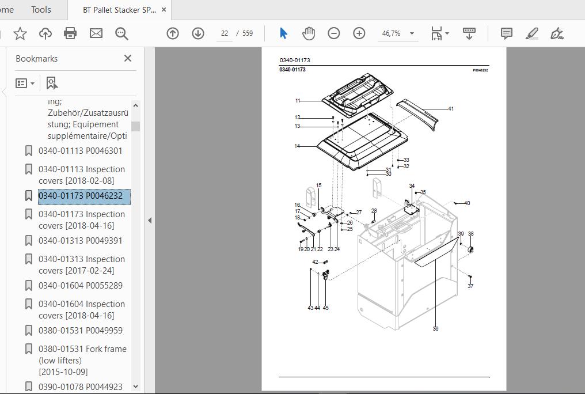Switch to the Tools tab
Screen dimensions: 585x394
[x=41, y=10]
